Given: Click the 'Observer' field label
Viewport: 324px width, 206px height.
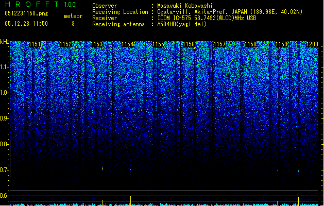Looking at the screenshot, I should [105, 6].
